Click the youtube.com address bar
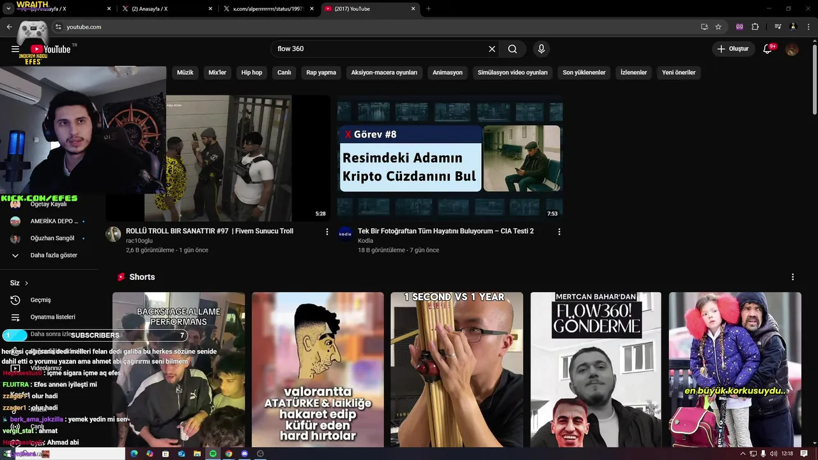 click(x=377, y=27)
